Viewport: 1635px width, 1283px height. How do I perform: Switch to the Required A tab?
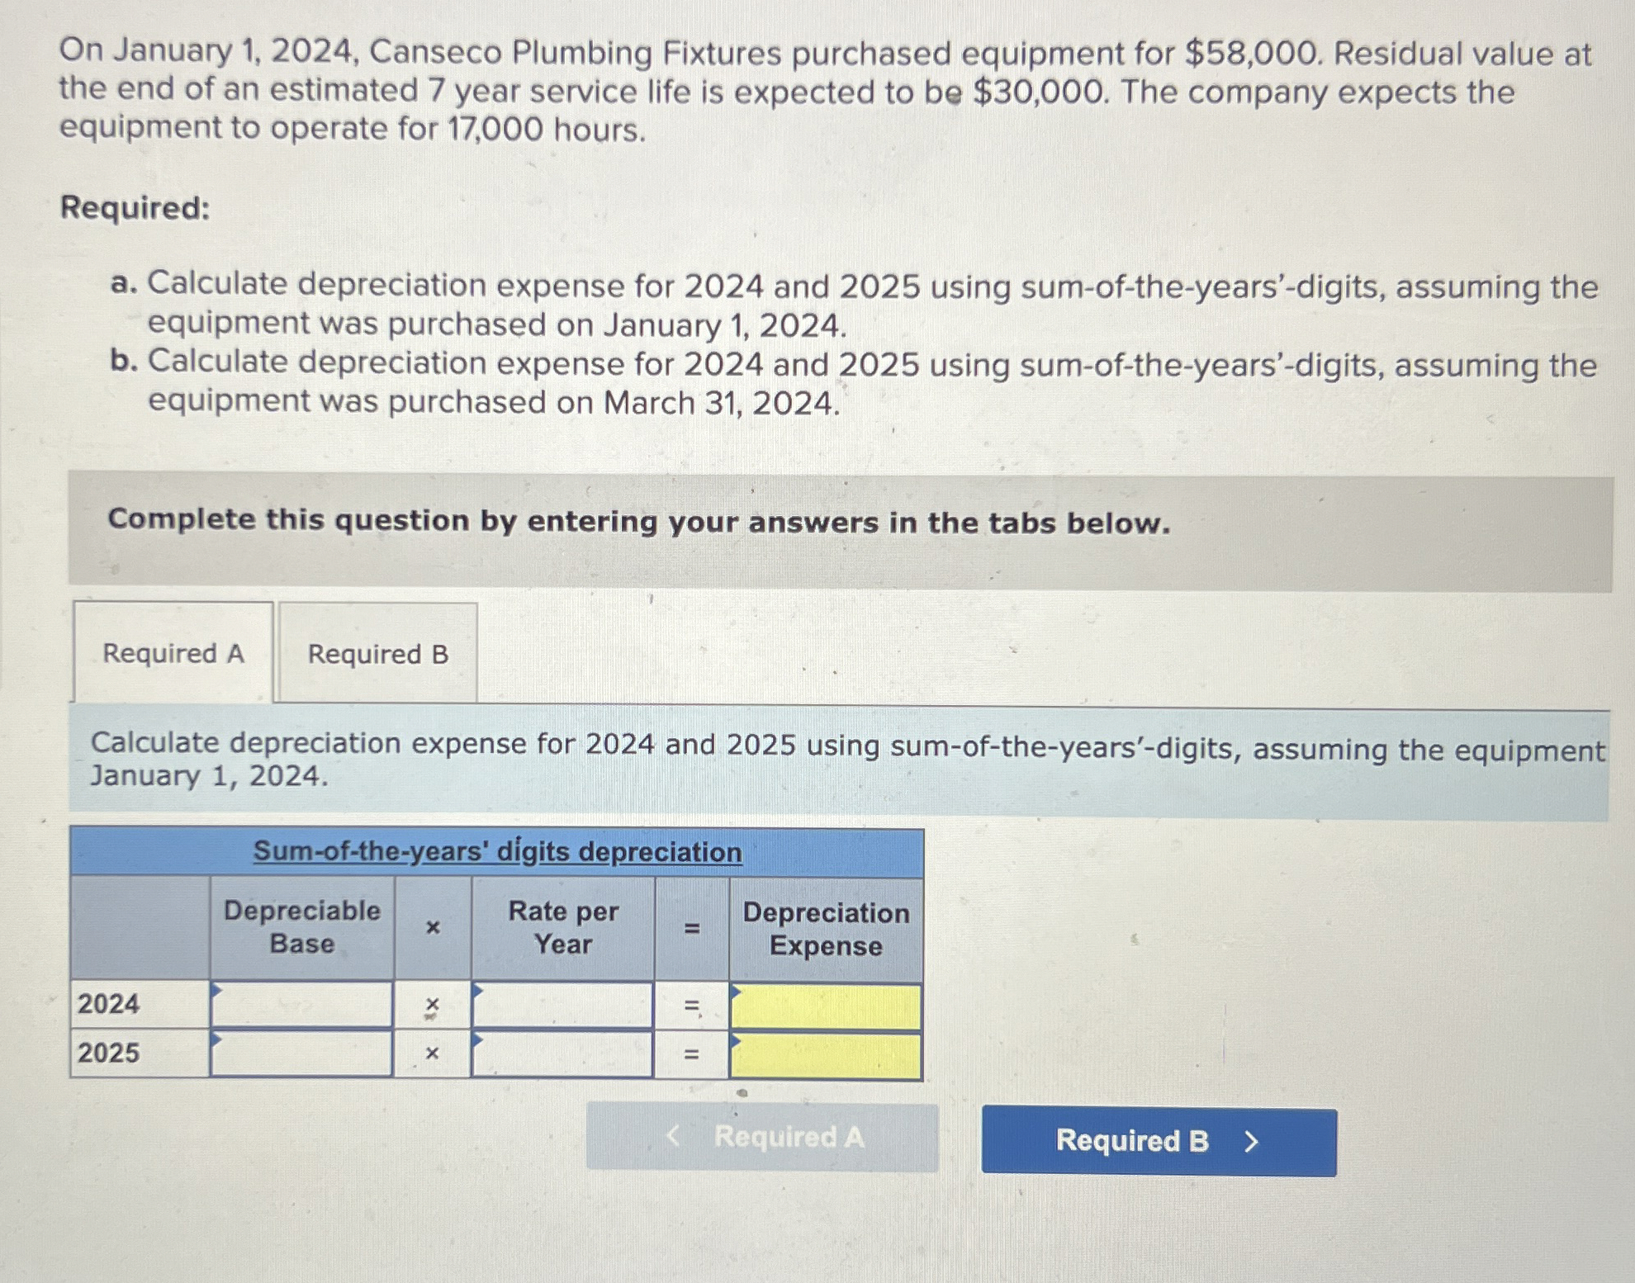coord(172,654)
